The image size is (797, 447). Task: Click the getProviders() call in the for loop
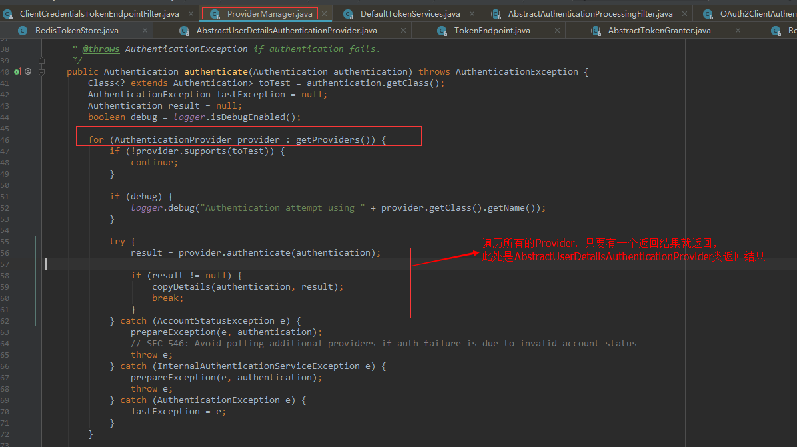[335, 139]
